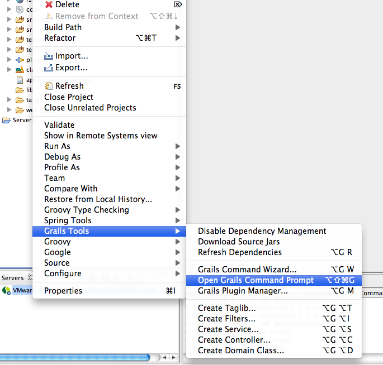Image resolution: width=383 pixels, height=365 pixels.
Task: Click the scrollbar right arrow
Action: (x=174, y=358)
